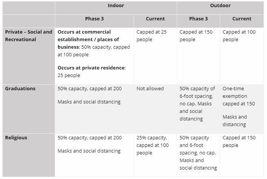Image resolution: width=267 pixels, height=179 pixels.
Task: Click the Outdoor column group header
Action: (220, 6)
